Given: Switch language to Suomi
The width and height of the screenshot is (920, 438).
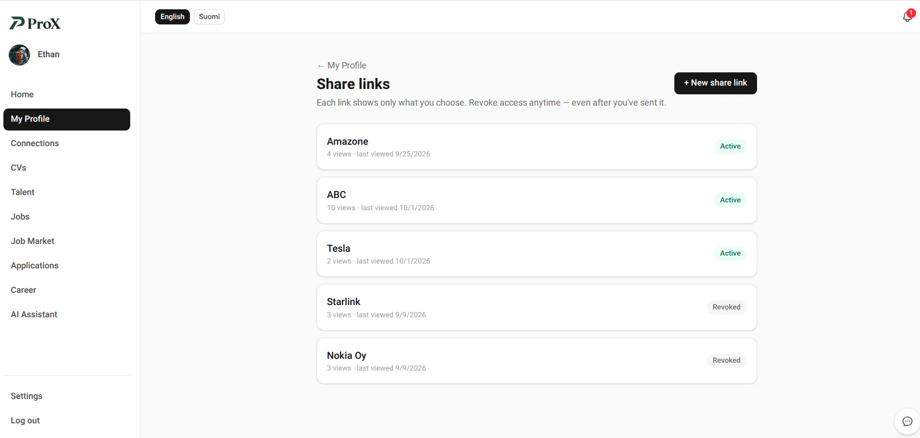Looking at the screenshot, I should [x=209, y=17].
